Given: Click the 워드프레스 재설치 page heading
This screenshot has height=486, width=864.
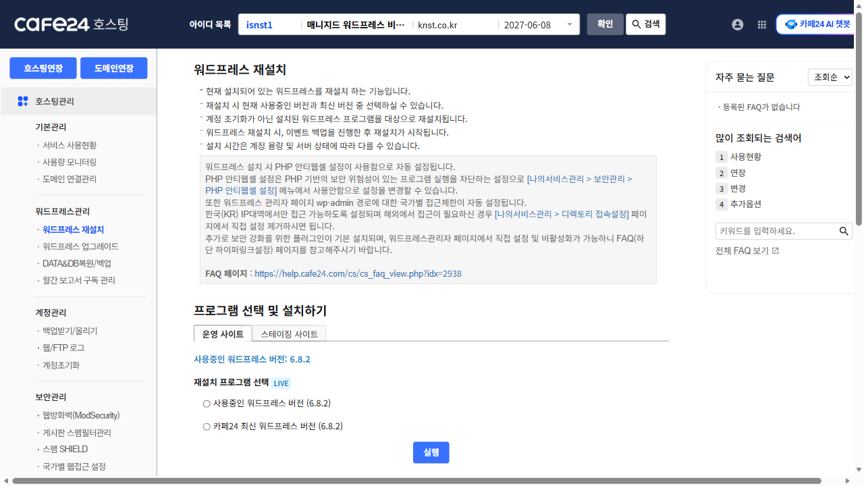Looking at the screenshot, I should [x=240, y=70].
